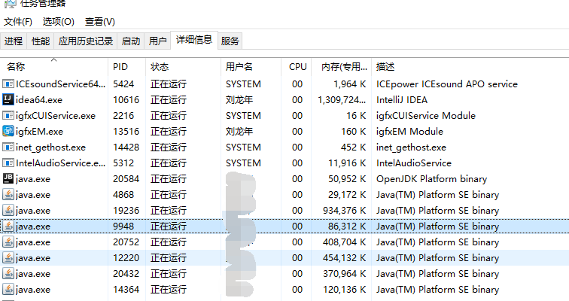Open the 文件(F) menu
The width and height of the screenshot is (569, 301).
coord(18,22)
